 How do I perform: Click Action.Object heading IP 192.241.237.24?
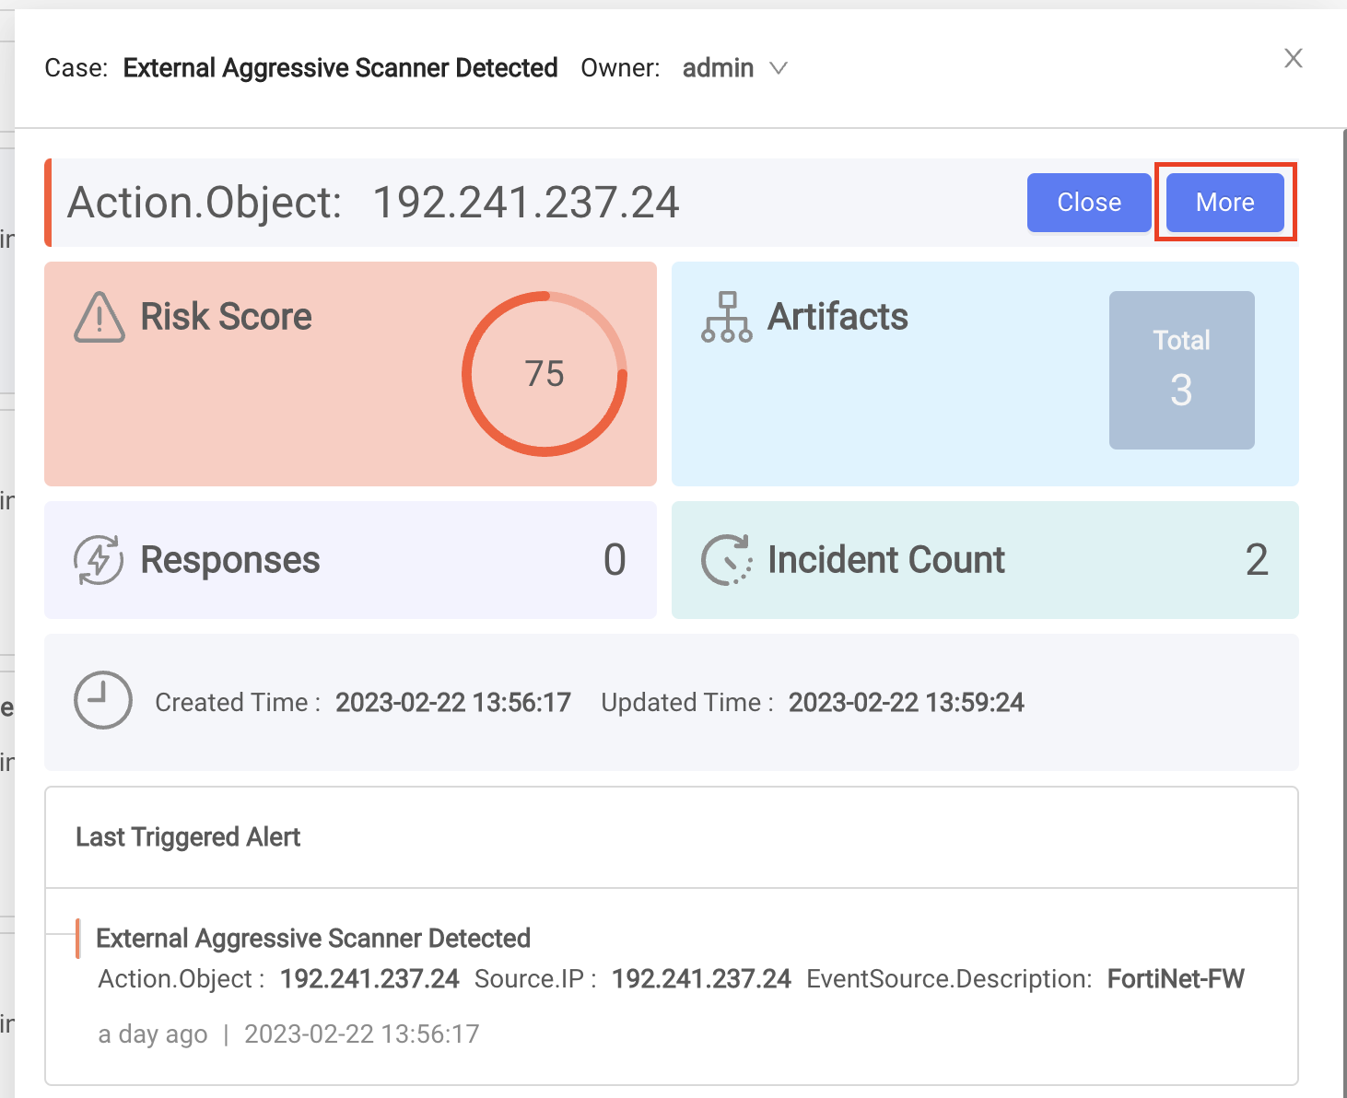coord(526,203)
